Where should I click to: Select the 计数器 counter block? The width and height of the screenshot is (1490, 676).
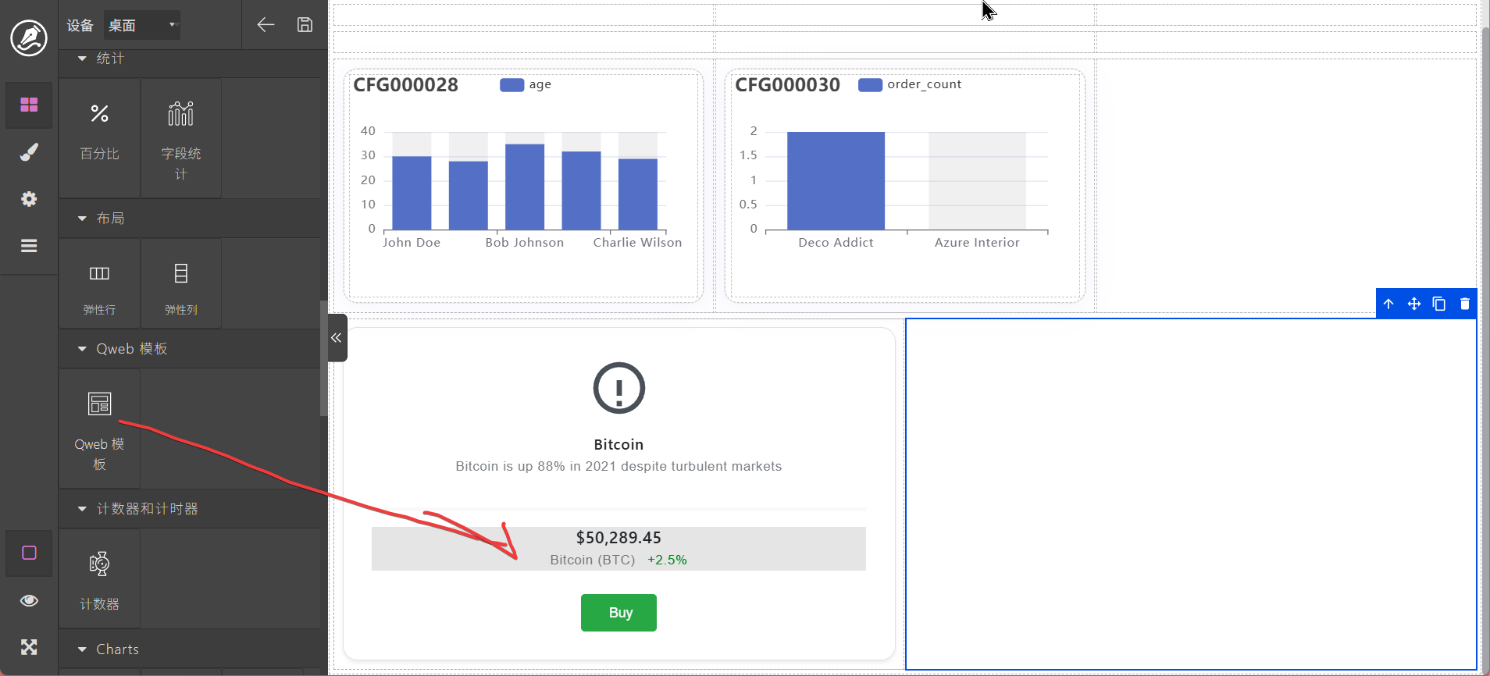pyautogui.click(x=99, y=579)
